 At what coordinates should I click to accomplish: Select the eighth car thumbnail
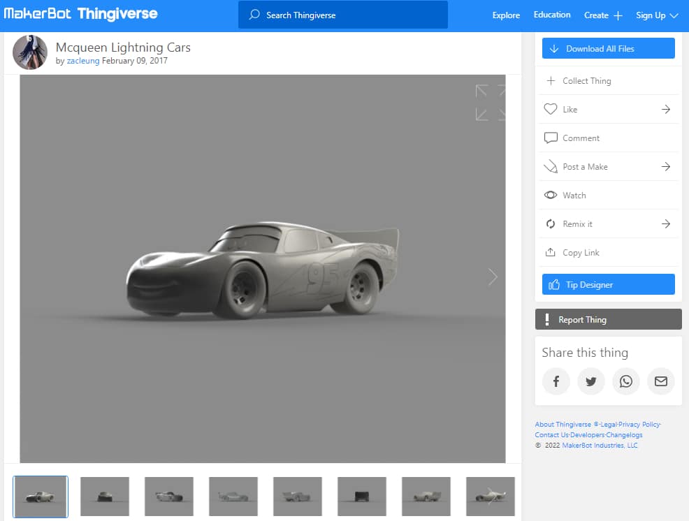point(491,497)
